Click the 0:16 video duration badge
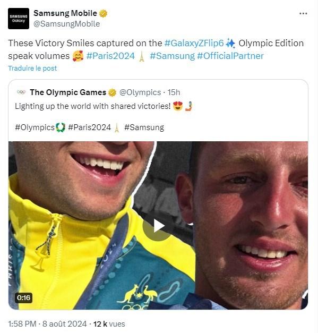This screenshot has width=318, height=333. pyautogui.click(x=23, y=298)
